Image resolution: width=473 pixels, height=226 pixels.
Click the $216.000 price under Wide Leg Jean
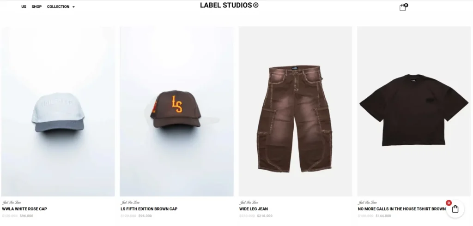click(265, 216)
